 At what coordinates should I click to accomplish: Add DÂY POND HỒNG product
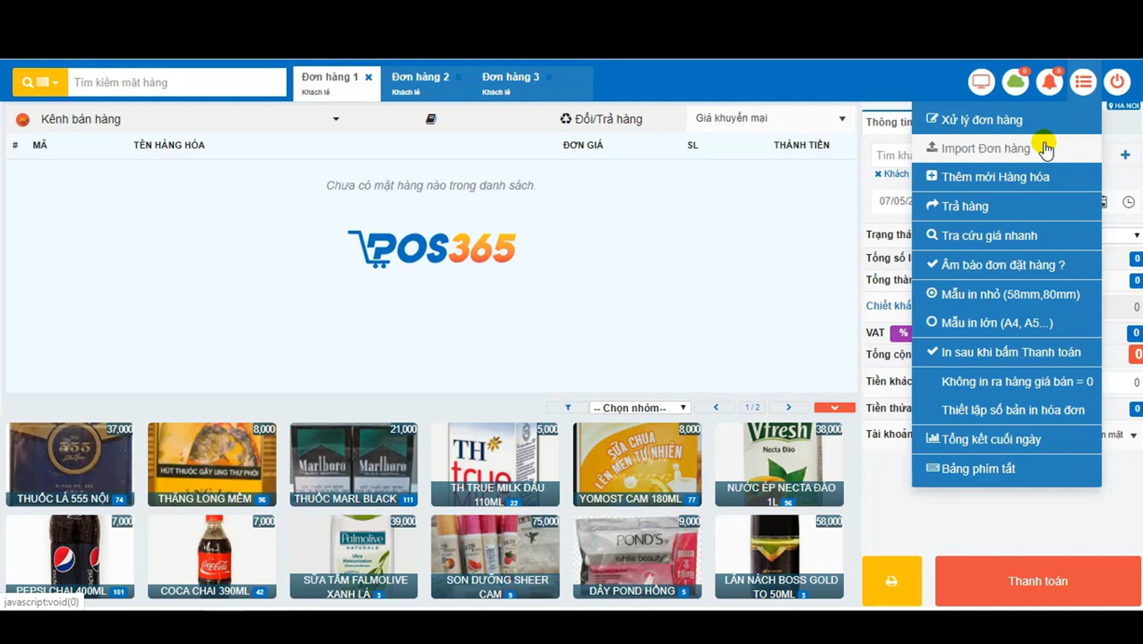coord(637,556)
